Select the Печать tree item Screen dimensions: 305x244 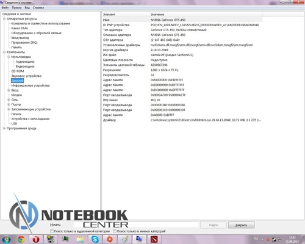click(x=16, y=114)
